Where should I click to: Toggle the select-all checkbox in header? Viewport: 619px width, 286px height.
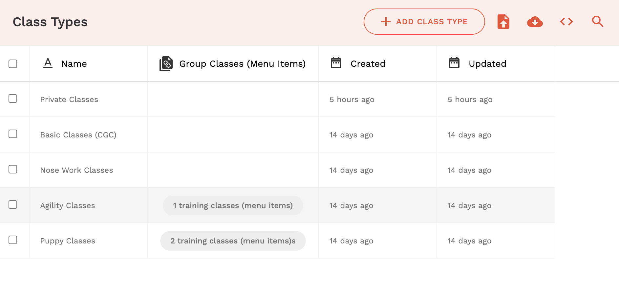(13, 64)
